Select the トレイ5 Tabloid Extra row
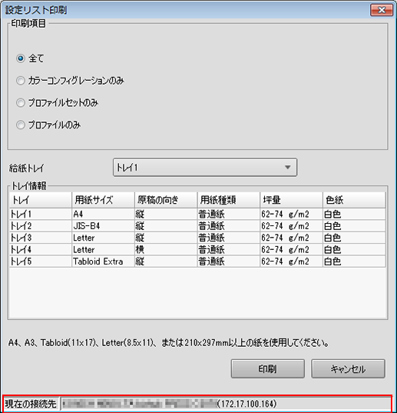This screenshot has height=413, width=397. coord(197,261)
